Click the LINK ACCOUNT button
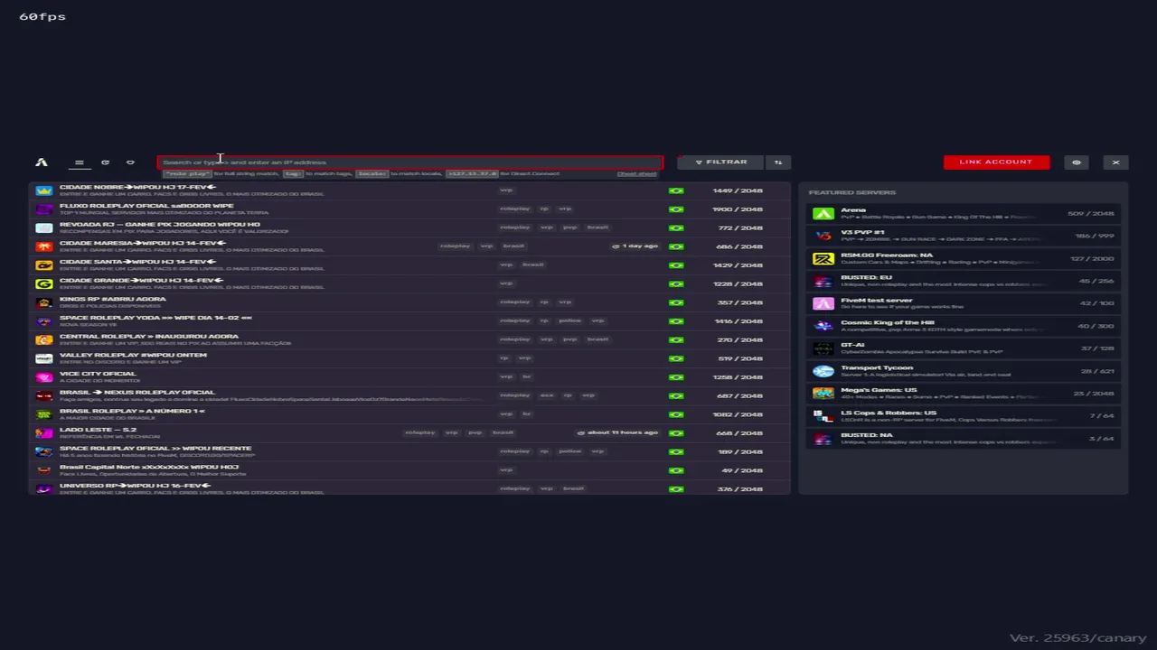This screenshot has height=650, width=1157. click(996, 162)
